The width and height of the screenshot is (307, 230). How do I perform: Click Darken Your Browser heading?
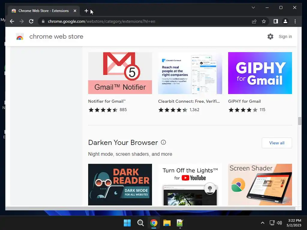123,143
